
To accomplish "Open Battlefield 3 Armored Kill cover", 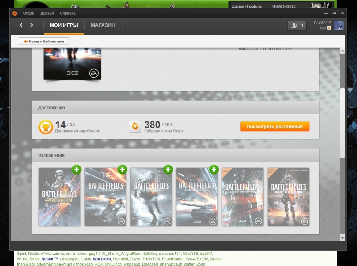I will tap(197, 197).
